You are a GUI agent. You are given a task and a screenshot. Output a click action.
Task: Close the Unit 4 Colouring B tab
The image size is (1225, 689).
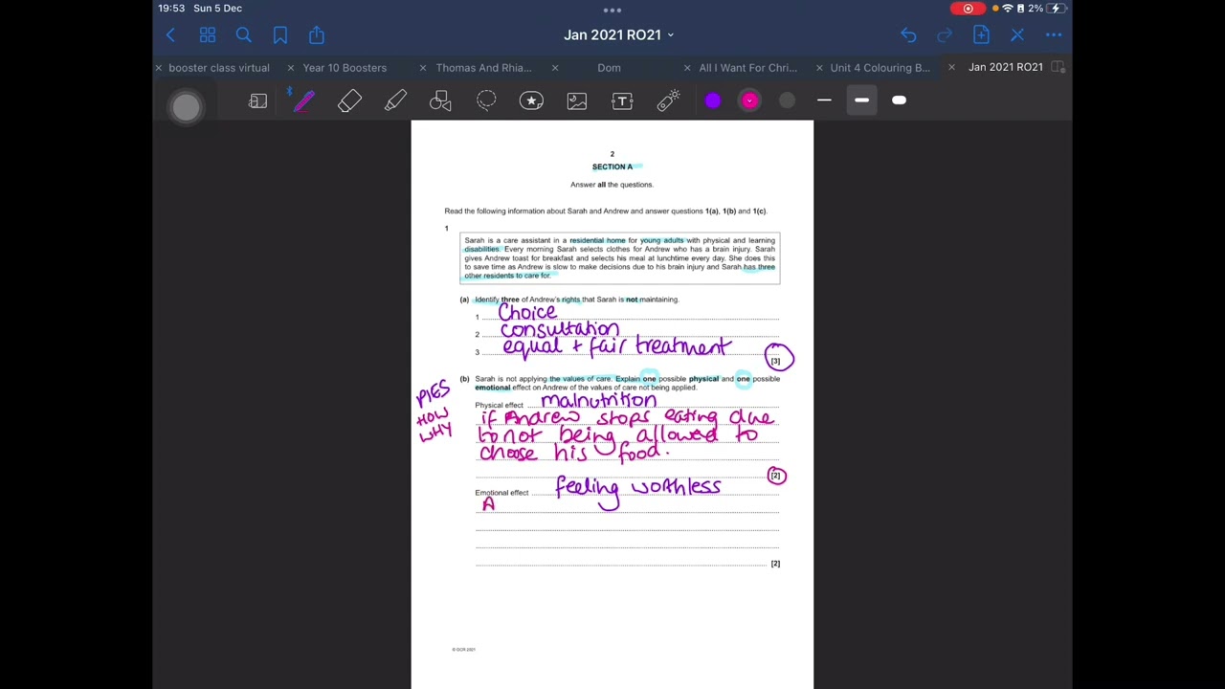tap(819, 68)
